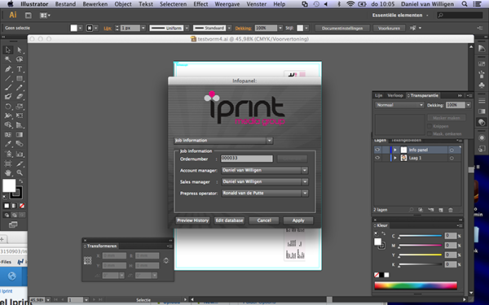Viewport: 489px width, 305px height.
Task: Select the Rectangle tool
Action: click(x=20, y=78)
